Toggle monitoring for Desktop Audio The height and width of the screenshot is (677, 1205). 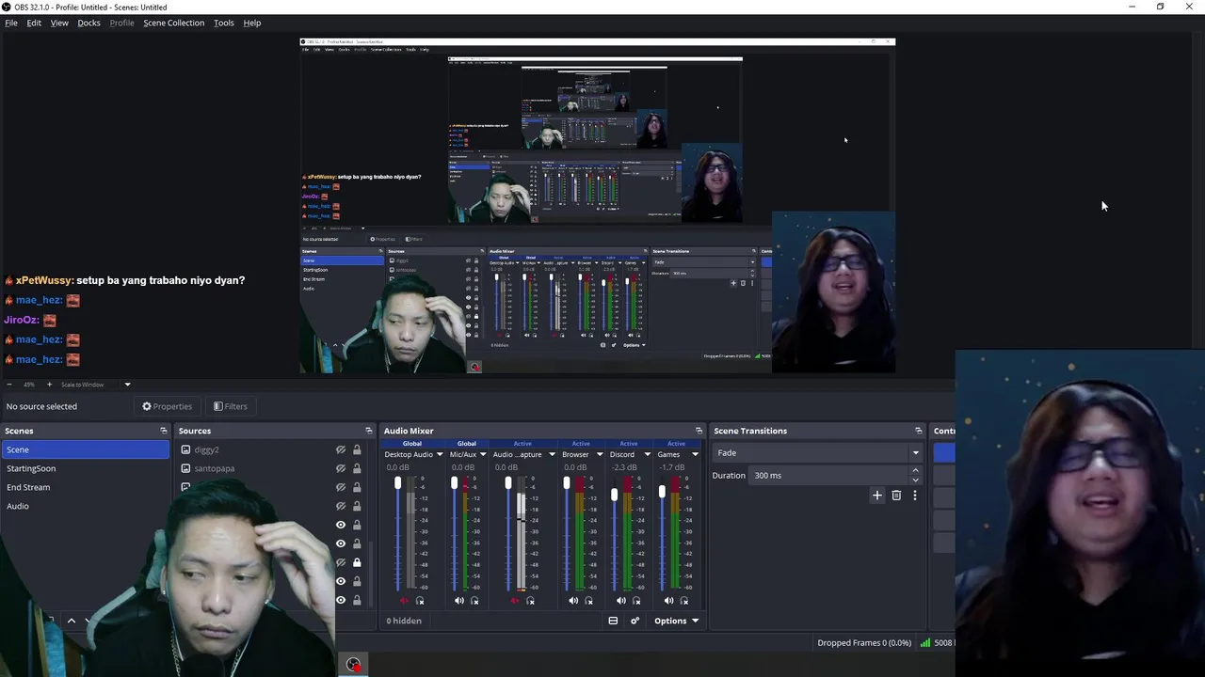pyautogui.click(x=420, y=601)
